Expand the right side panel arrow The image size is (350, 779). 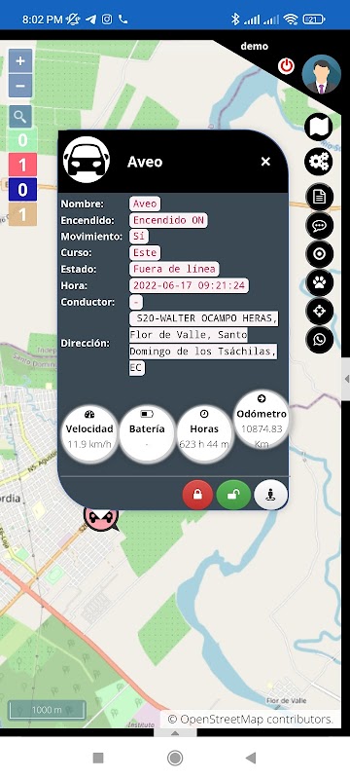346,379
